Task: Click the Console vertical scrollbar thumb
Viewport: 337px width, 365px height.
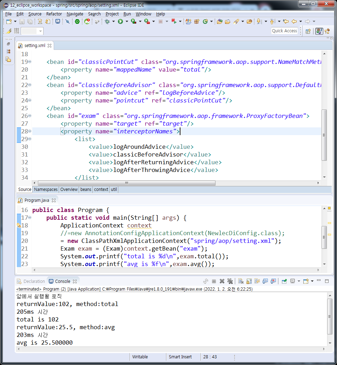Action: (330, 317)
